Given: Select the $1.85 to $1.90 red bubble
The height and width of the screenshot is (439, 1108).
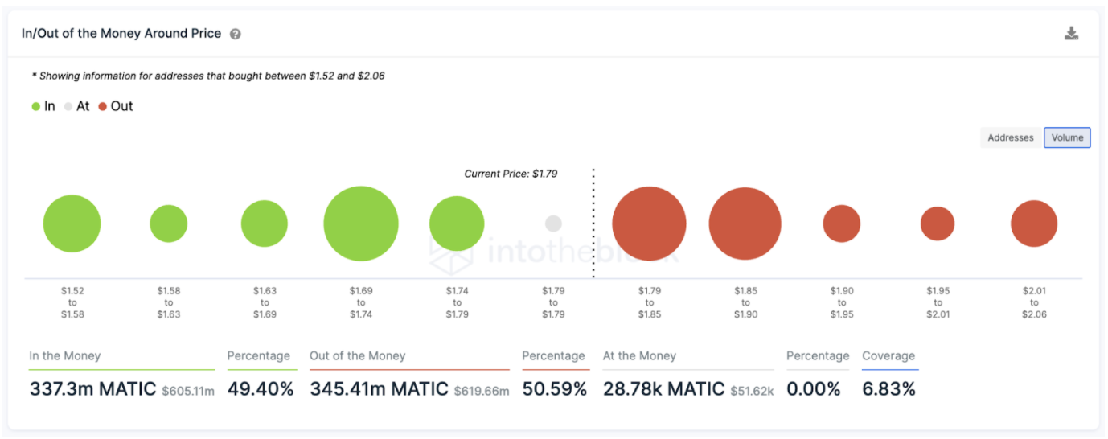Looking at the screenshot, I should pyautogui.click(x=745, y=224).
